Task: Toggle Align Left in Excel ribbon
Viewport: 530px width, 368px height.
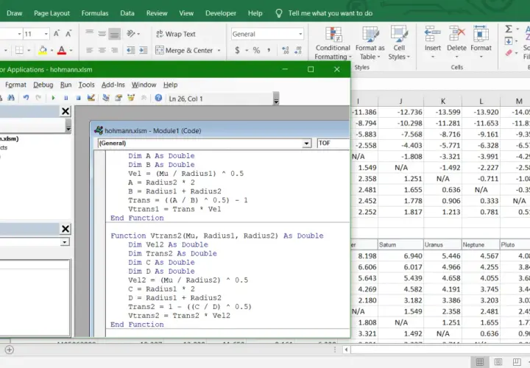Action: [89, 50]
